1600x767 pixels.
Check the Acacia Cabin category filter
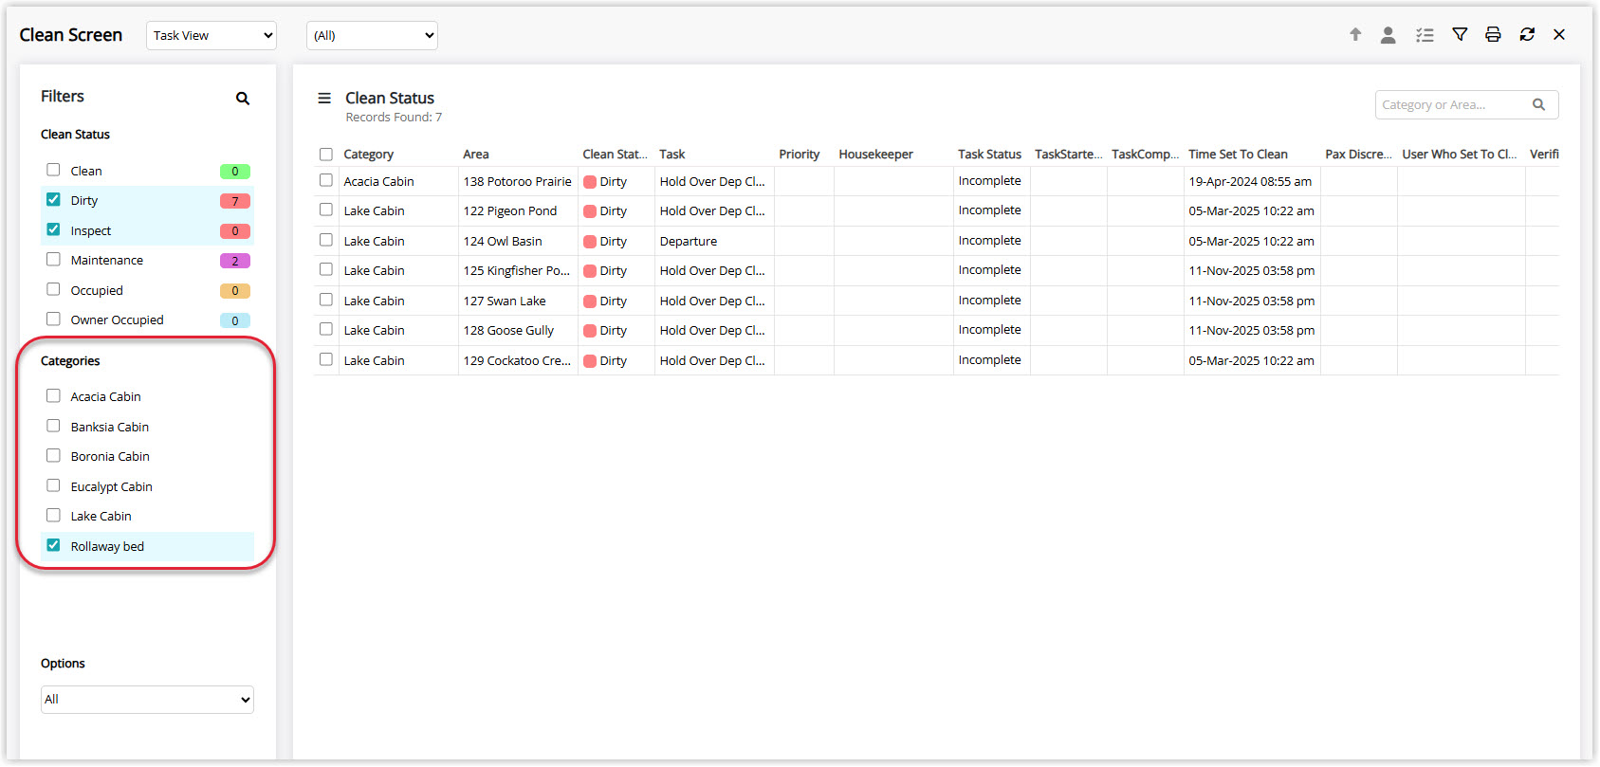[x=53, y=396]
